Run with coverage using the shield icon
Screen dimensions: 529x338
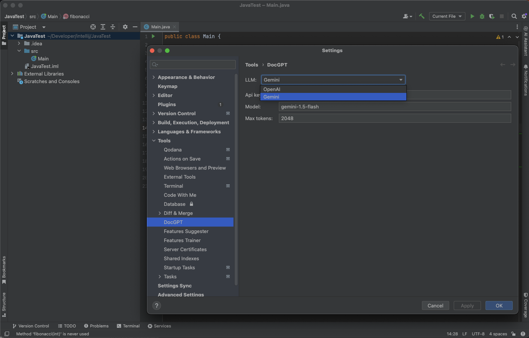(x=492, y=16)
